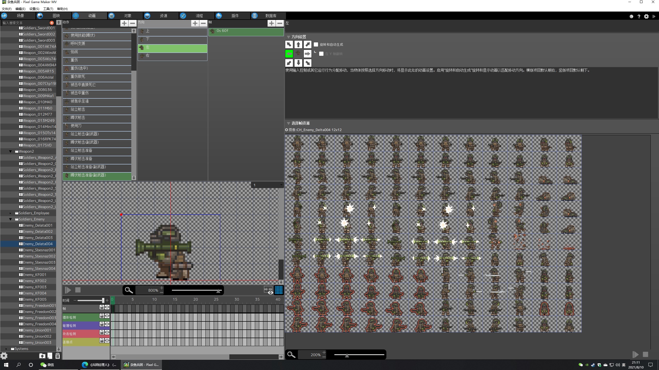
Task: Toggle visibility eye of 墙体检测 track
Action: point(107,316)
